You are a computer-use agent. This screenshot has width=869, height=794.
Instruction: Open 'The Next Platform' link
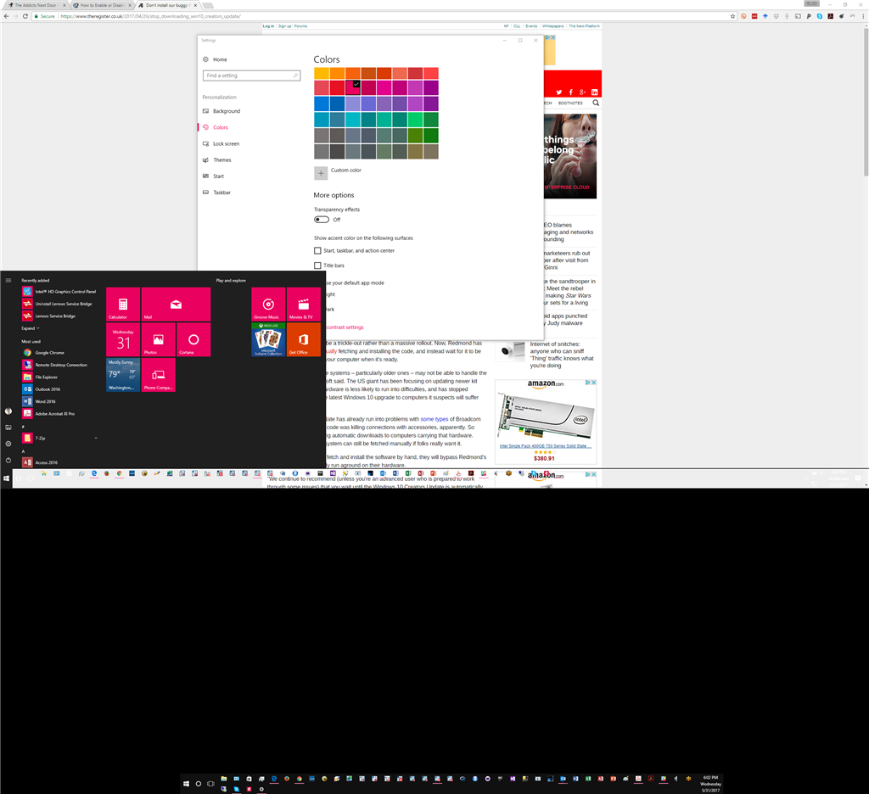tap(584, 26)
